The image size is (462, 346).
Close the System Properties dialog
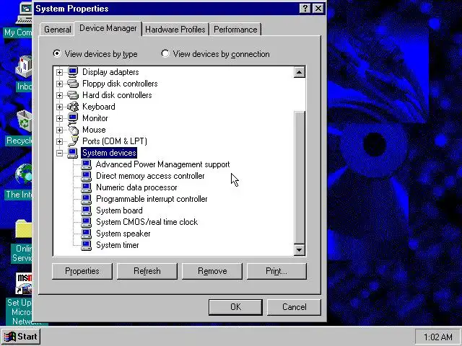318,8
